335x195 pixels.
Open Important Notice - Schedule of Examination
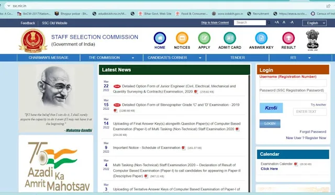click(147, 147)
